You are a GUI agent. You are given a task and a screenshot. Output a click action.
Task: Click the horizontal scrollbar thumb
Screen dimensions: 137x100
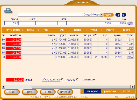81,87
